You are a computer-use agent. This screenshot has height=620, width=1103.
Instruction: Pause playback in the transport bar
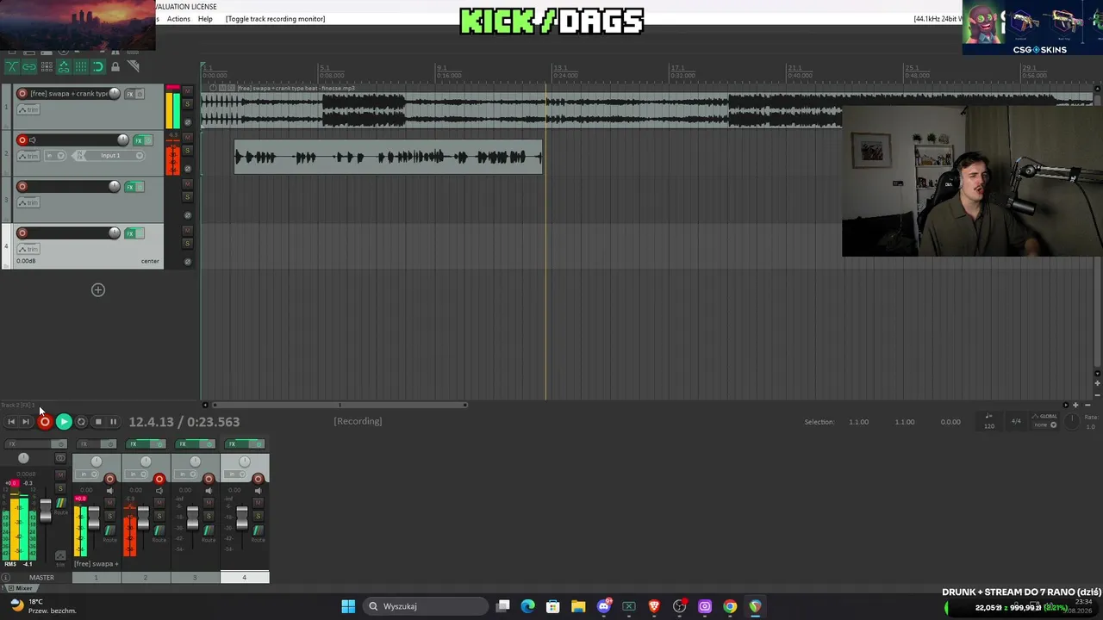tap(113, 422)
